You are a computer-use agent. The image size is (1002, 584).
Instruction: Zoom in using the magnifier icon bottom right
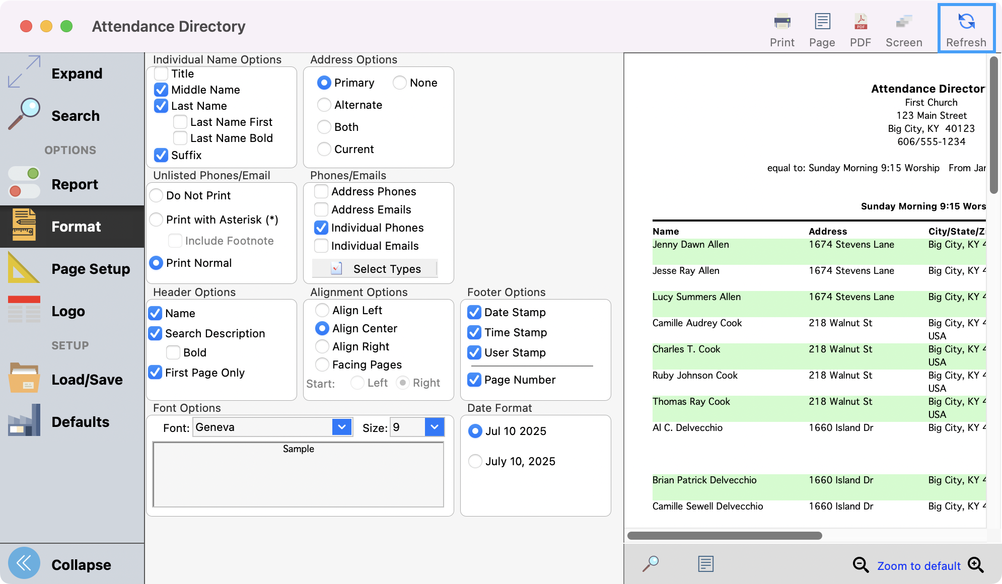pyautogui.click(x=976, y=565)
